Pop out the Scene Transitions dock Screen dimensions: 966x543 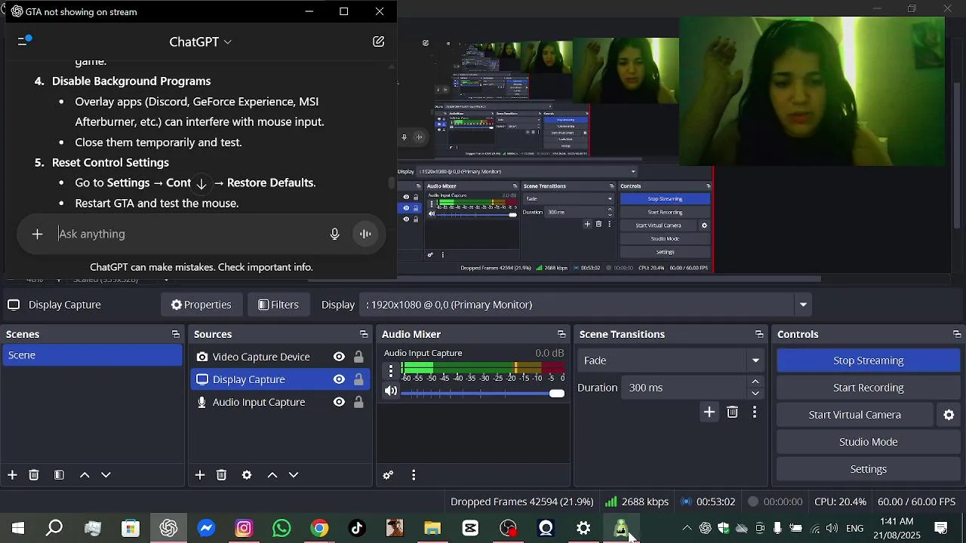759,334
